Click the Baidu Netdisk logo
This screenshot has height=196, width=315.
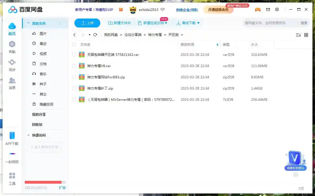pos(25,10)
